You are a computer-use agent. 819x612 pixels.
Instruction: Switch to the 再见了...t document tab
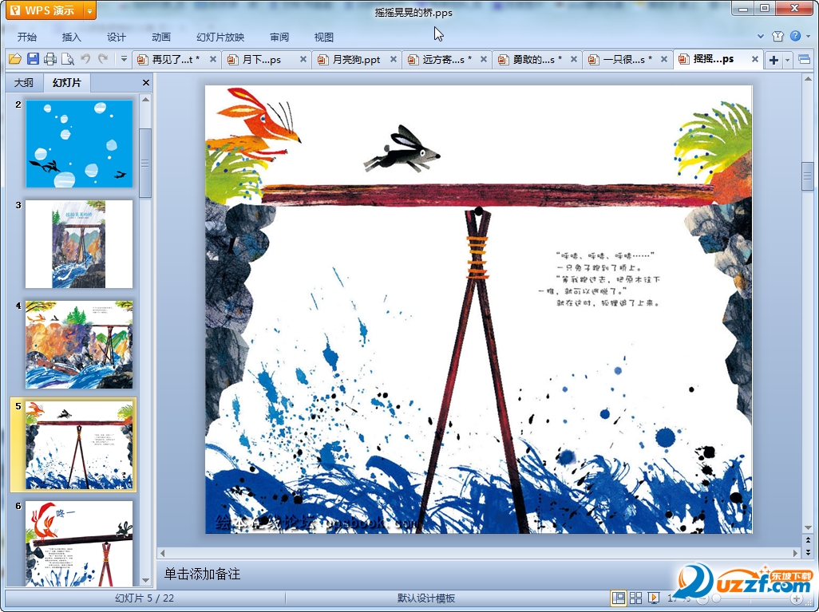click(x=176, y=60)
